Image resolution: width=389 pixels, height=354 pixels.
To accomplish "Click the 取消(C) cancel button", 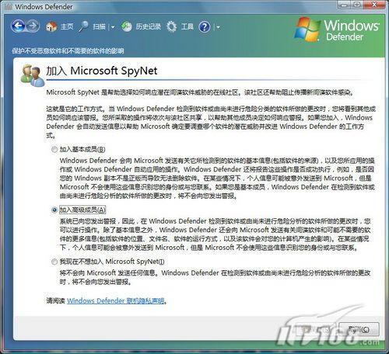I will tap(359, 329).
